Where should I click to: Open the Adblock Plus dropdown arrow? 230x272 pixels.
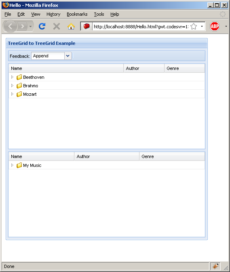click(x=226, y=26)
